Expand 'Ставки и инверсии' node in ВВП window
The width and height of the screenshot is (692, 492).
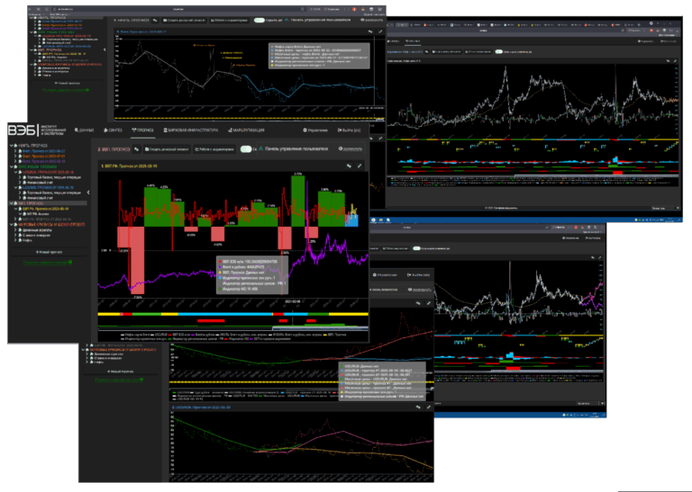(x=15, y=236)
